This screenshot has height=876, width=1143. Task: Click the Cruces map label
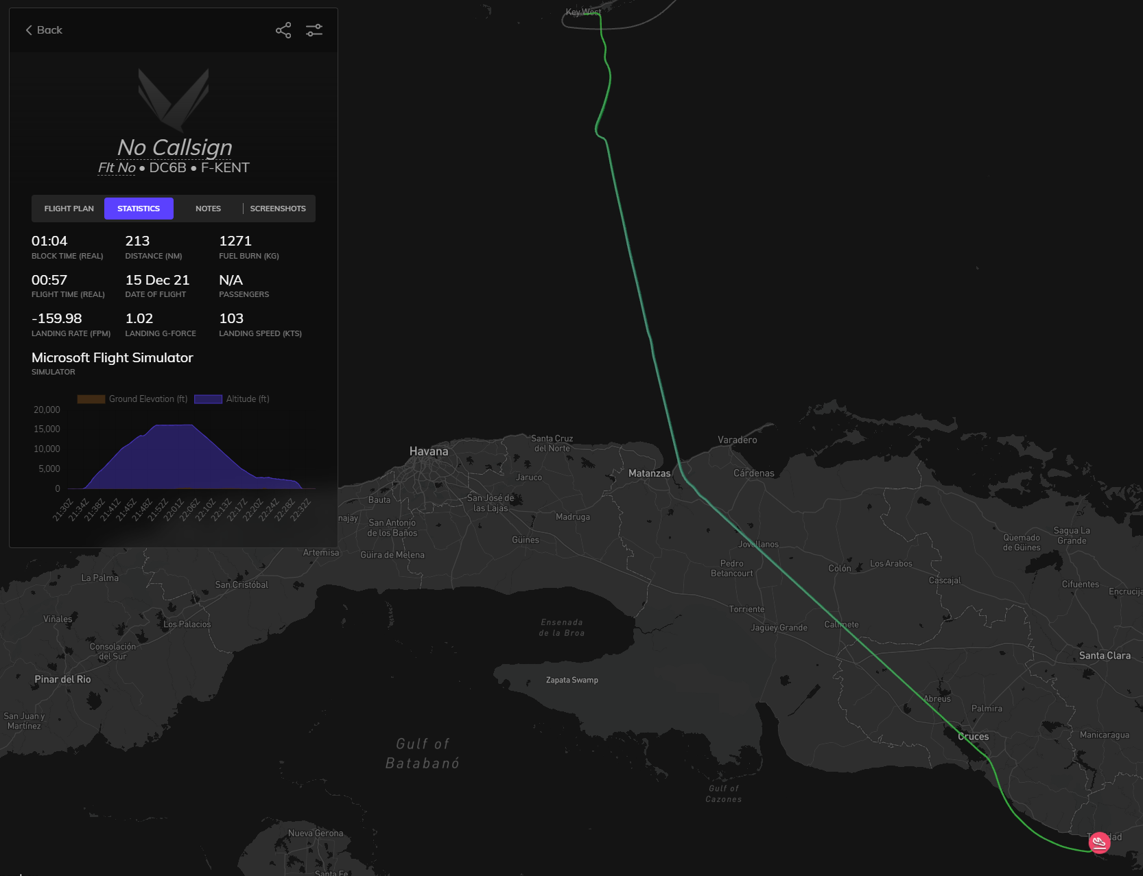point(974,737)
